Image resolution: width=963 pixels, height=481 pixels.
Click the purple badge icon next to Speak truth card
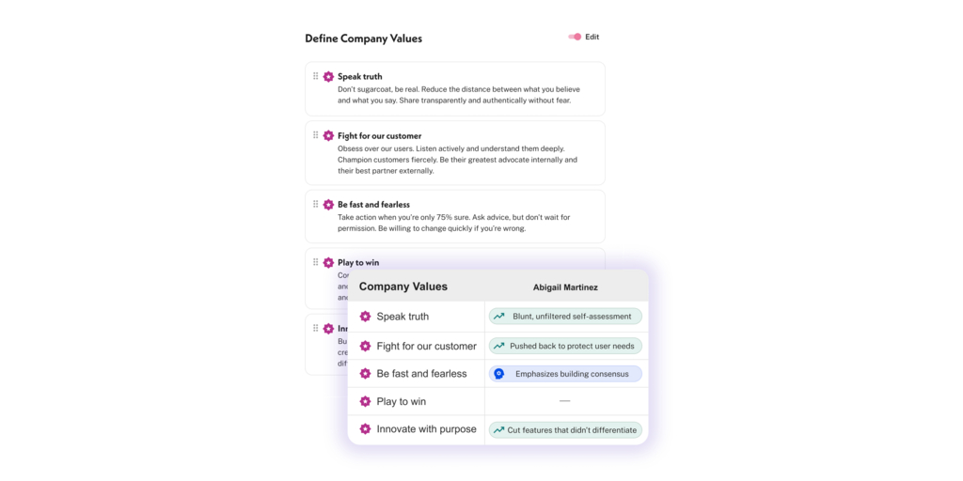pyautogui.click(x=328, y=77)
